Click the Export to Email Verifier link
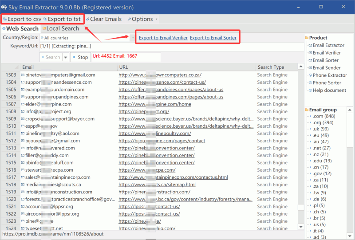 [x=163, y=38]
